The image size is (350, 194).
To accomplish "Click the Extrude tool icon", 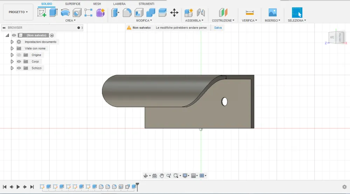I will tap(53, 13).
